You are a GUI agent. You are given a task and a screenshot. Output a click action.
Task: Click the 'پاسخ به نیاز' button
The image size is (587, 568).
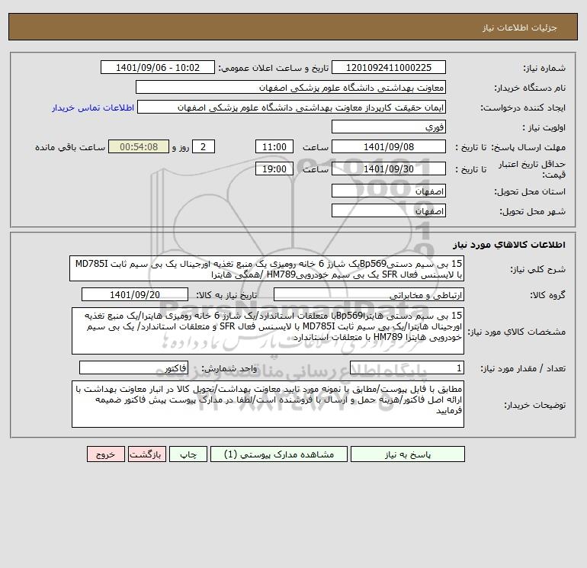pyautogui.click(x=408, y=454)
